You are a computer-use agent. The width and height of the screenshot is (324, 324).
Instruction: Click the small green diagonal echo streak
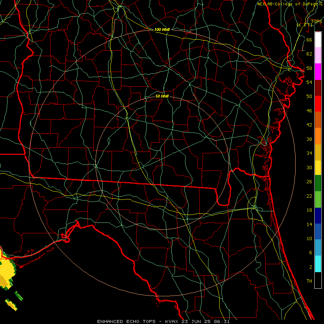[x=19, y=296]
